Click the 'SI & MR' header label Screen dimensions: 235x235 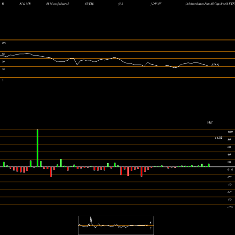(25, 4)
